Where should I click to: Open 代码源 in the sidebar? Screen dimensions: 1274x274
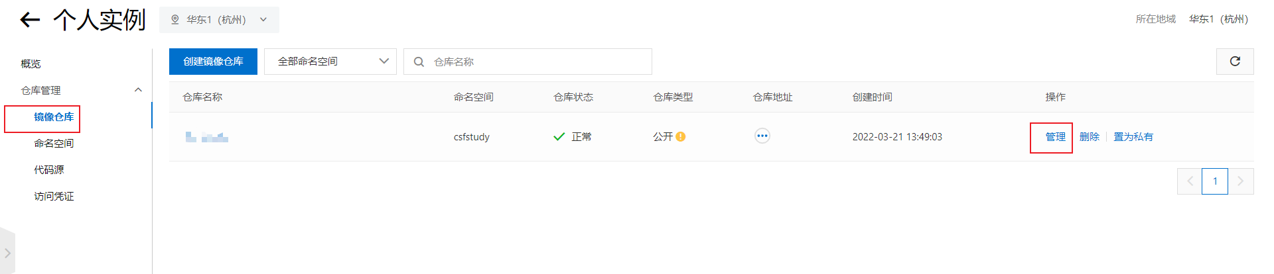(x=49, y=170)
